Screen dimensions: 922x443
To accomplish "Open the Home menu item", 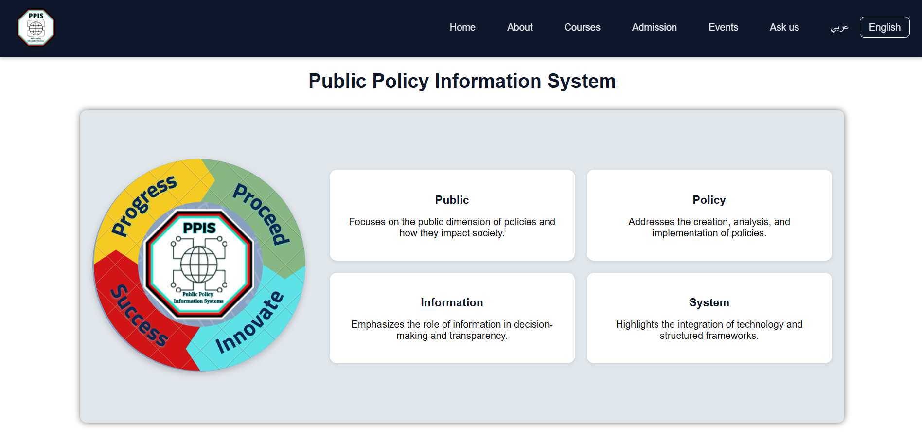I will (x=462, y=27).
